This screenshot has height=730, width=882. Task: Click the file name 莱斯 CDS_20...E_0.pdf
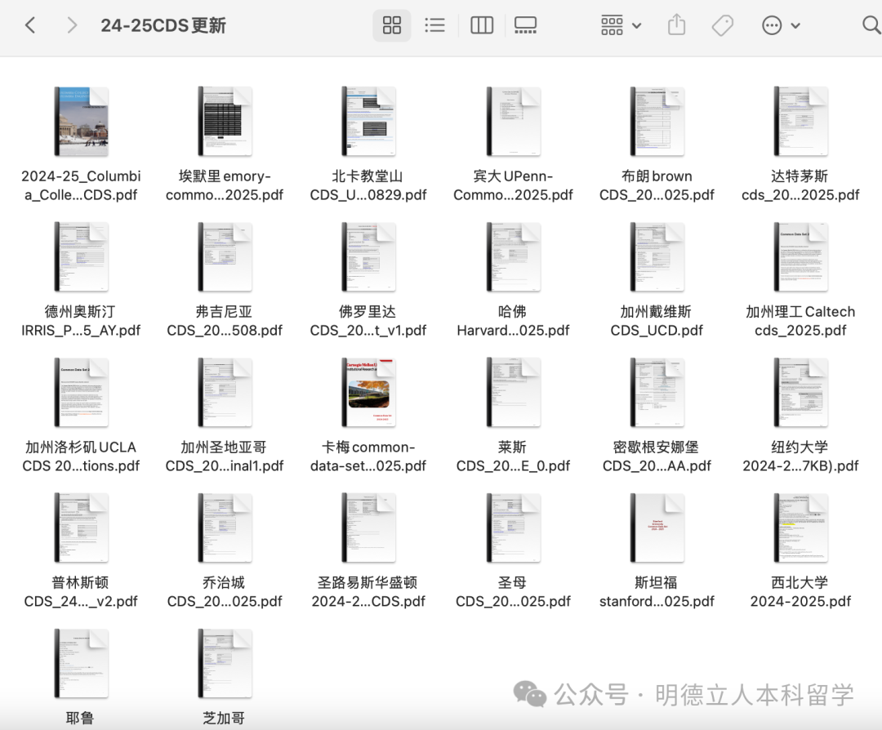pos(513,456)
